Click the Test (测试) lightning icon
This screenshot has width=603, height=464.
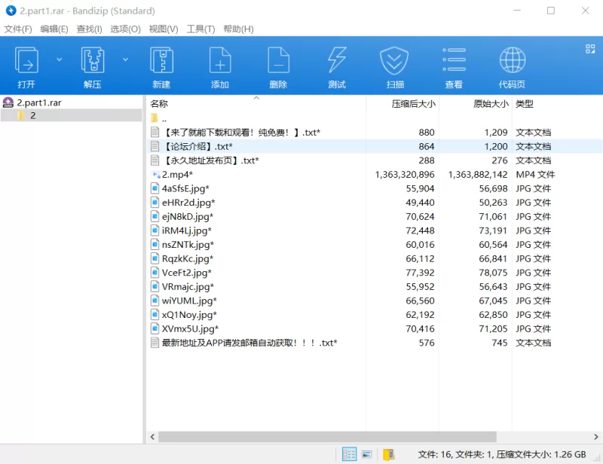coord(337,60)
